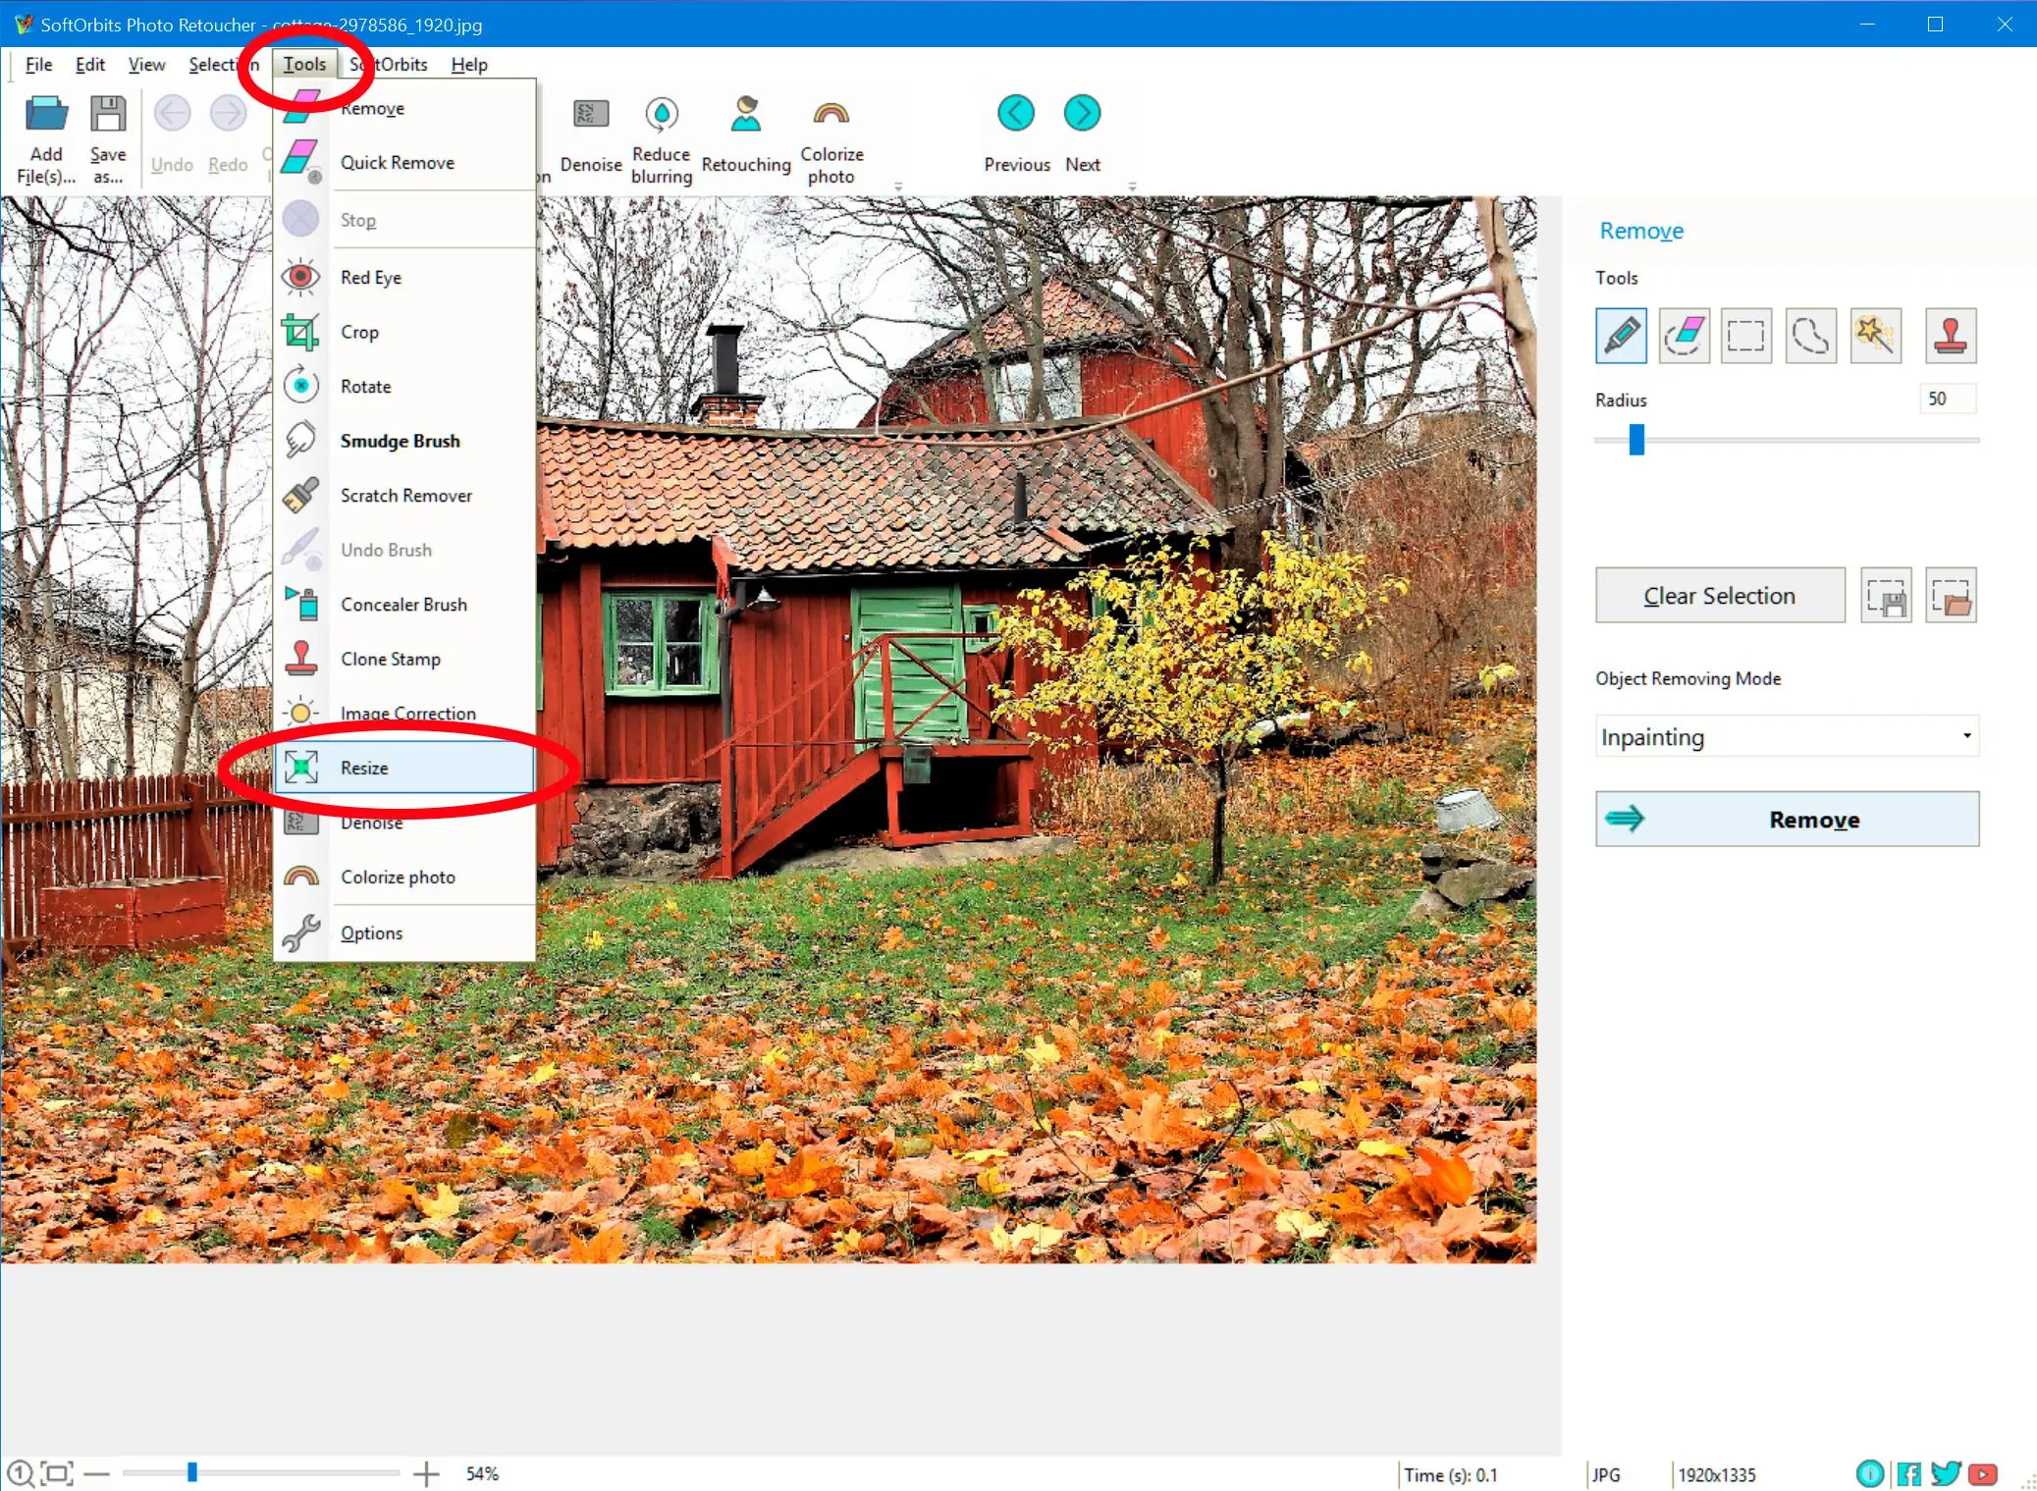
Task: Select Image Correction from Tools menu
Action: tap(408, 713)
